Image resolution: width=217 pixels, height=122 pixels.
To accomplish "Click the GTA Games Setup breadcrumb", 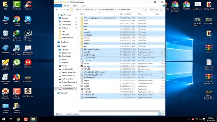I will 106,10.
